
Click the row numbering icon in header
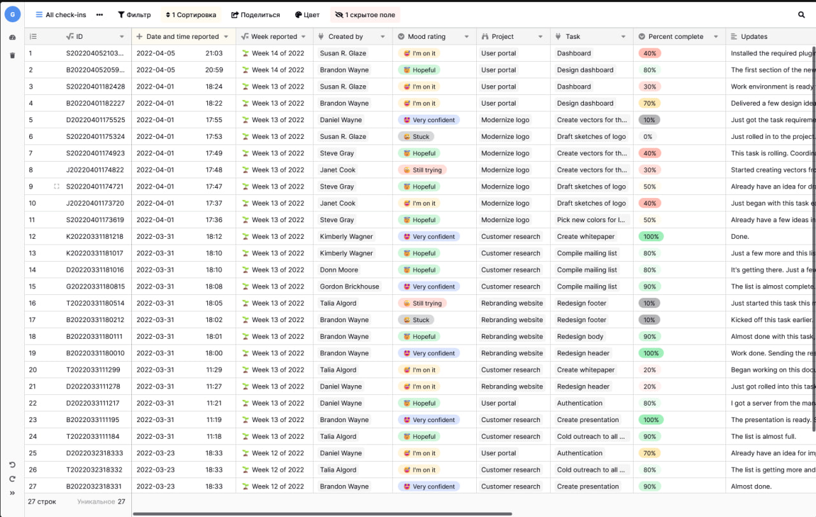point(33,37)
